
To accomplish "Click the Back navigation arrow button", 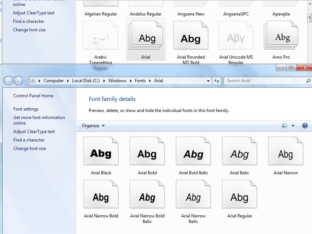I will 8,81.
